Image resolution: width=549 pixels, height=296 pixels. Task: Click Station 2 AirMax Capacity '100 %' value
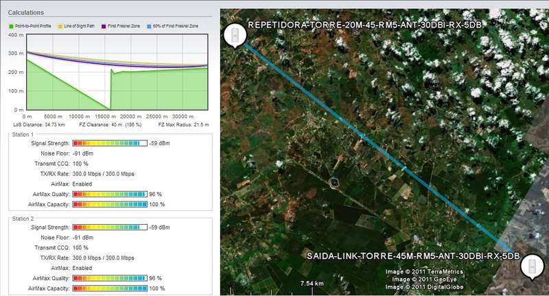[x=157, y=288]
